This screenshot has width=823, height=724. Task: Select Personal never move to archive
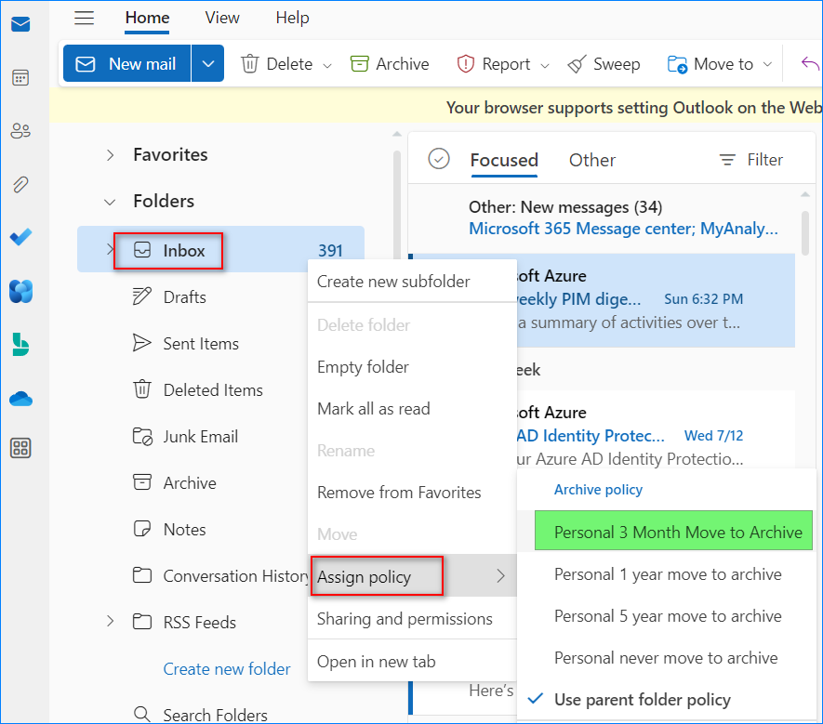667,658
